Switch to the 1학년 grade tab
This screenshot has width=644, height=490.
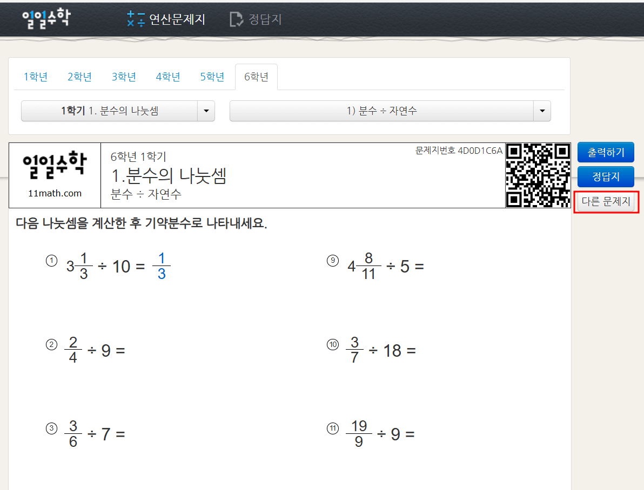click(35, 77)
